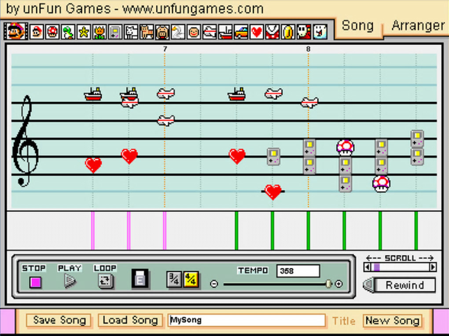Select the Car instrument
Image resolution: width=449 pixels, height=336 pixels.
click(x=241, y=32)
